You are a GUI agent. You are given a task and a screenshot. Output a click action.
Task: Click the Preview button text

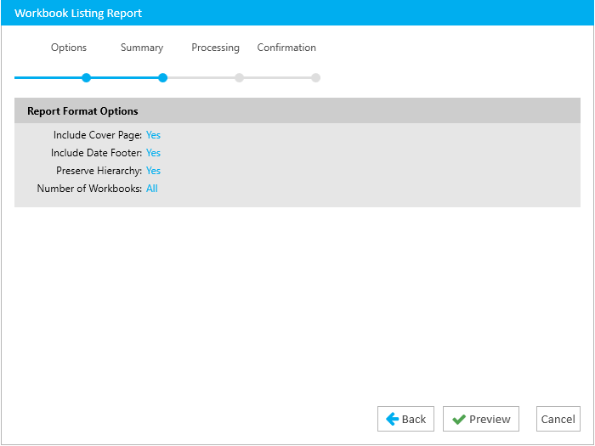[490, 419]
